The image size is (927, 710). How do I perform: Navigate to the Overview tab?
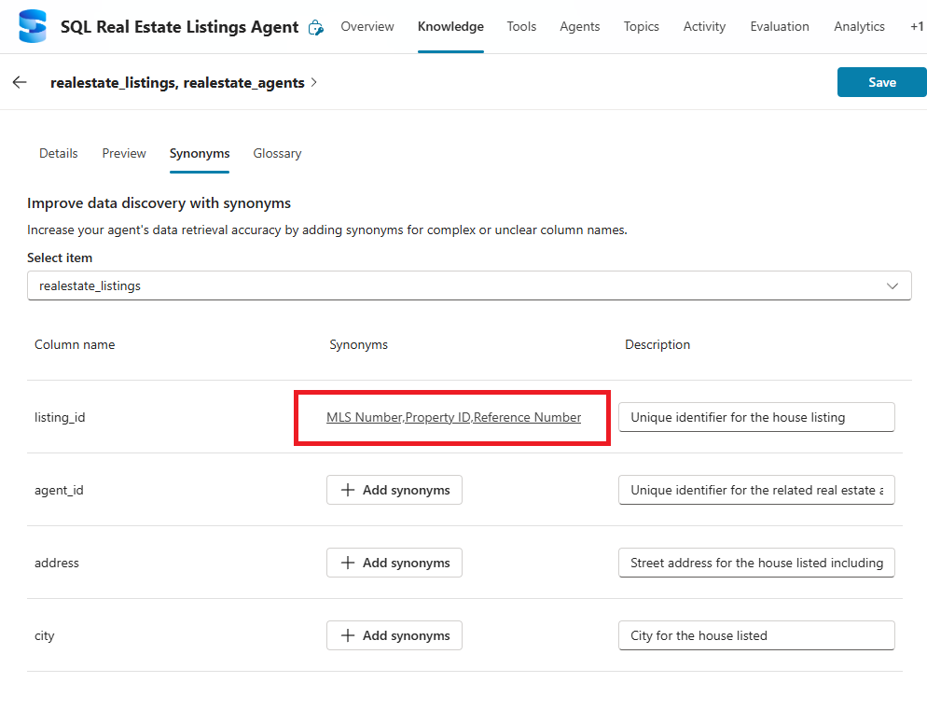tap(367, 26)
